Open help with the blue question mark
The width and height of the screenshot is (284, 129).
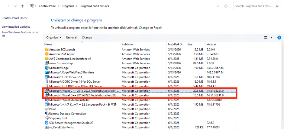coord(279,38)
